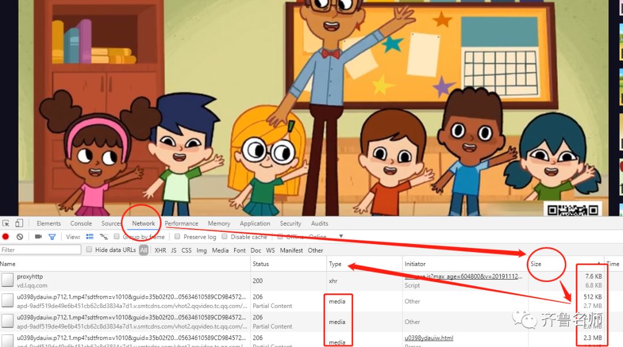Filter requests by Other
623x347 pixels.
point(316,250)
